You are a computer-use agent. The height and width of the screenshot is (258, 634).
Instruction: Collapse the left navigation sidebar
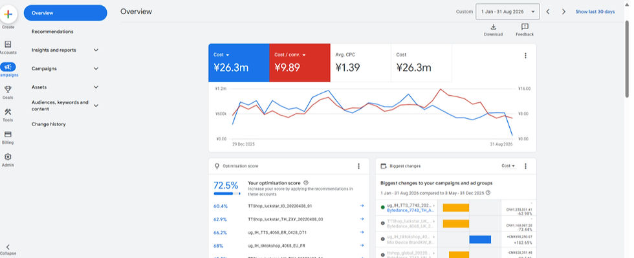(x=8, y=247)
